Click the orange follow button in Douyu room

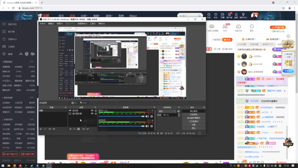coord(227,40)
